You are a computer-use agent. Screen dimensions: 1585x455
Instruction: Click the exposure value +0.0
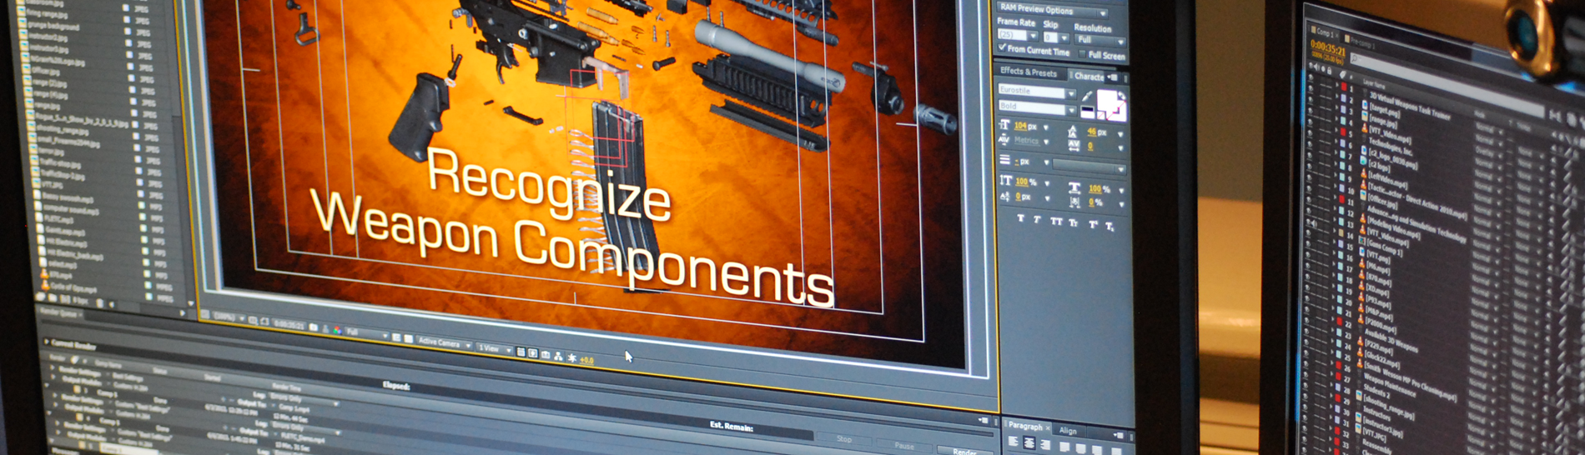(586, 360)
